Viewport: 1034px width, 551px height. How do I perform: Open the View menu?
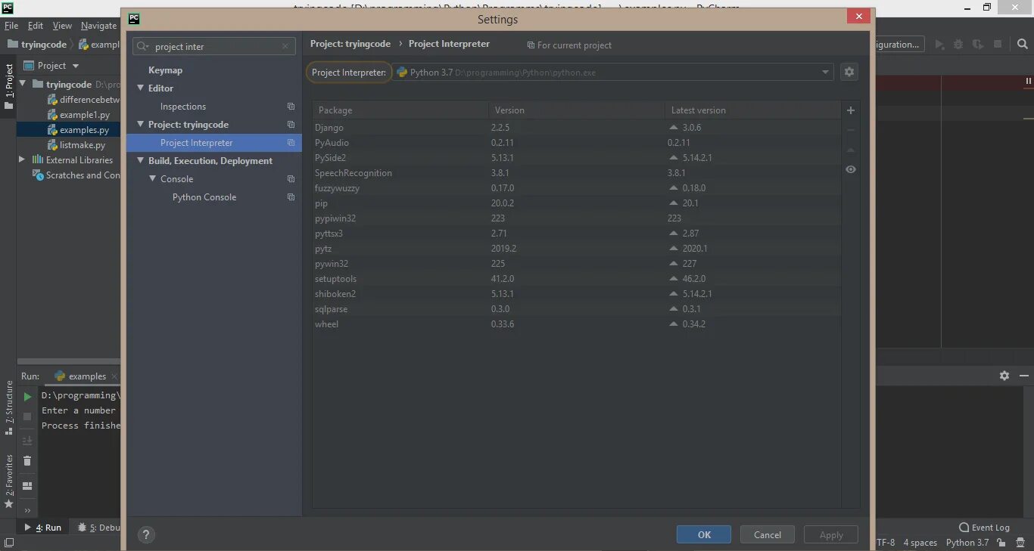point(62,26)
